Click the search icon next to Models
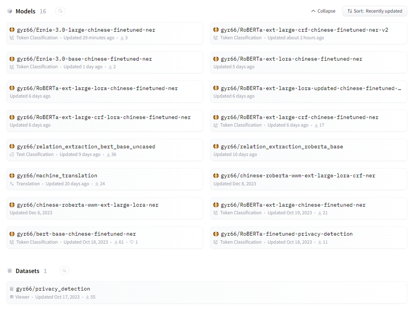The height and width of the screenshot is (310, 410). 60,11
